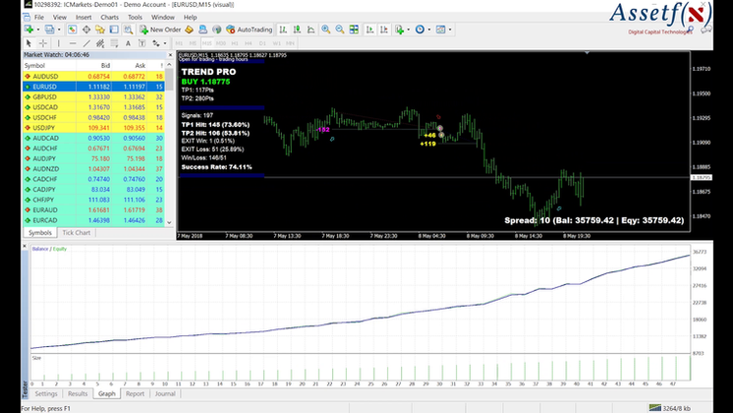Select the horizontal line drawing tool
Screen dimensions: 733x413
pyautogui.click(x=73, y=43)
